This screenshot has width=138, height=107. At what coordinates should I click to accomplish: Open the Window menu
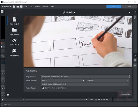pos(45,7)
